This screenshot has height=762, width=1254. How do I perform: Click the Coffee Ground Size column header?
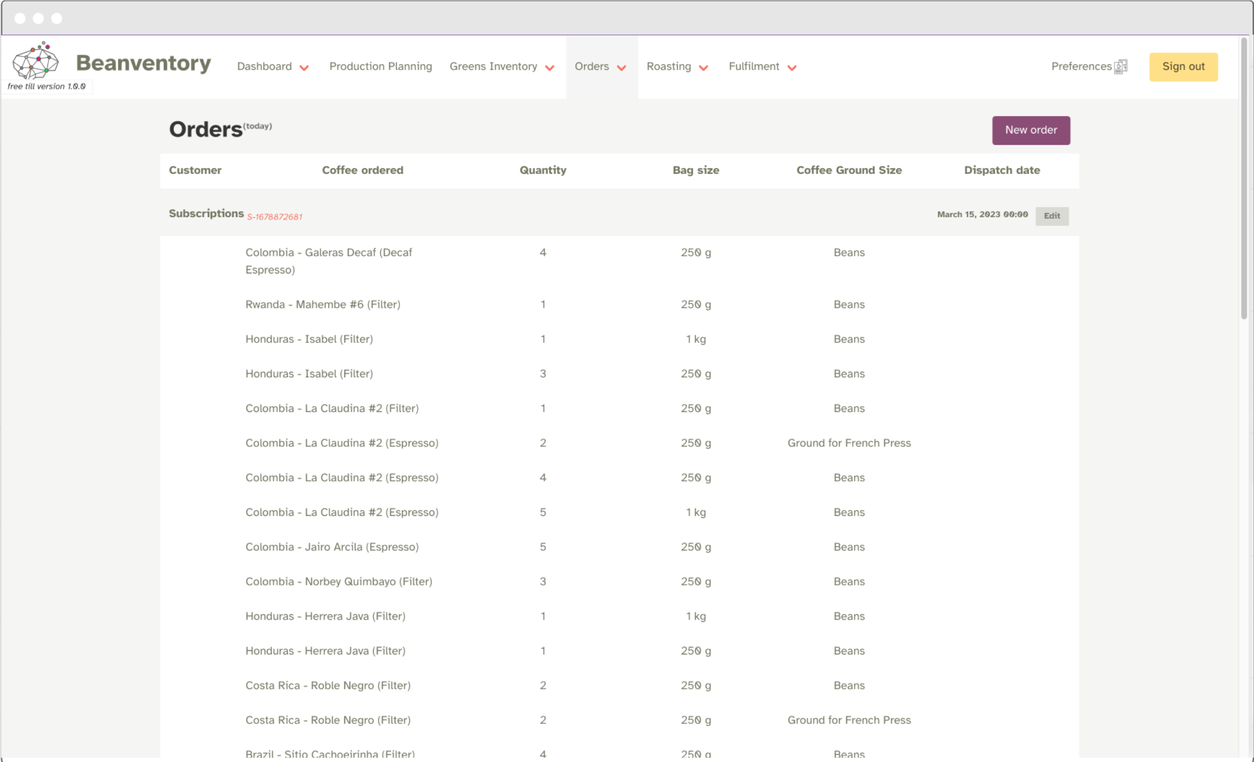coord(849,170)
